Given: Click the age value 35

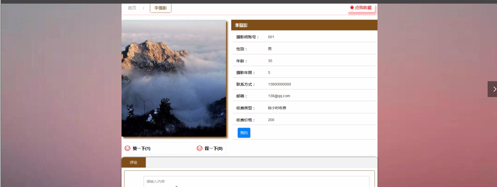Looking at the screenshot, I should (x=270, y=61).
